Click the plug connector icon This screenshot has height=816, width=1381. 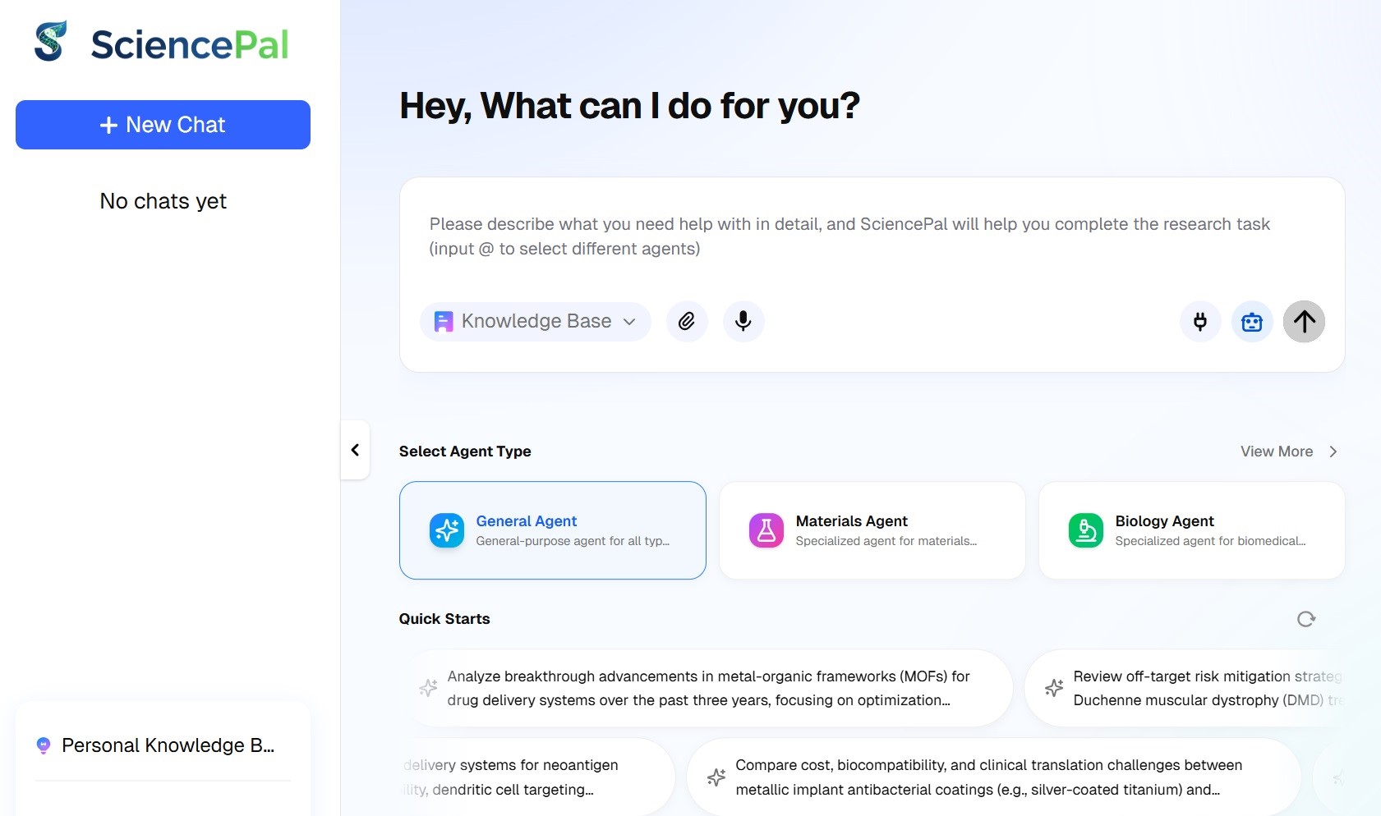tap(1200, 321)
